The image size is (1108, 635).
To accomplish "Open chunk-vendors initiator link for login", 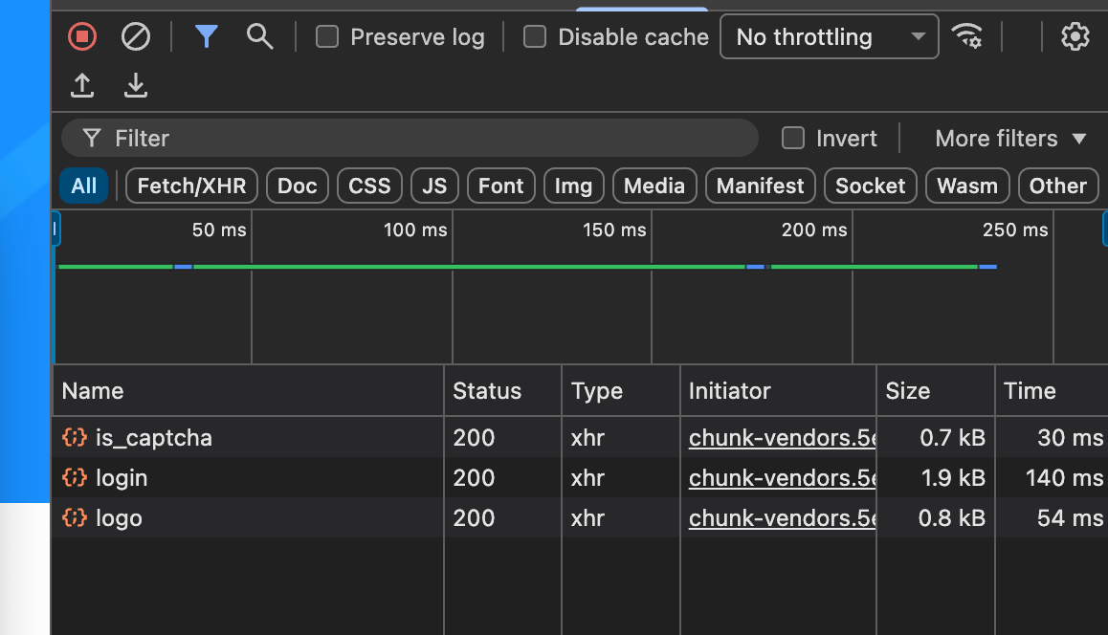I will [x=782, y=478].
